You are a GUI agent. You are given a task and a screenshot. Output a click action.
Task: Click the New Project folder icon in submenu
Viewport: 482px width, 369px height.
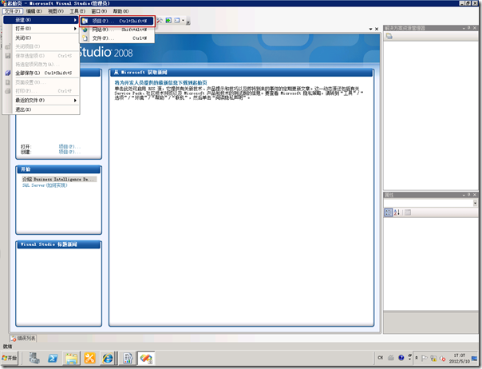click(85, 21)
